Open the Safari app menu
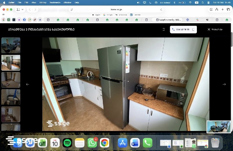This screenshot has width=233, height=151. (11, 3)
